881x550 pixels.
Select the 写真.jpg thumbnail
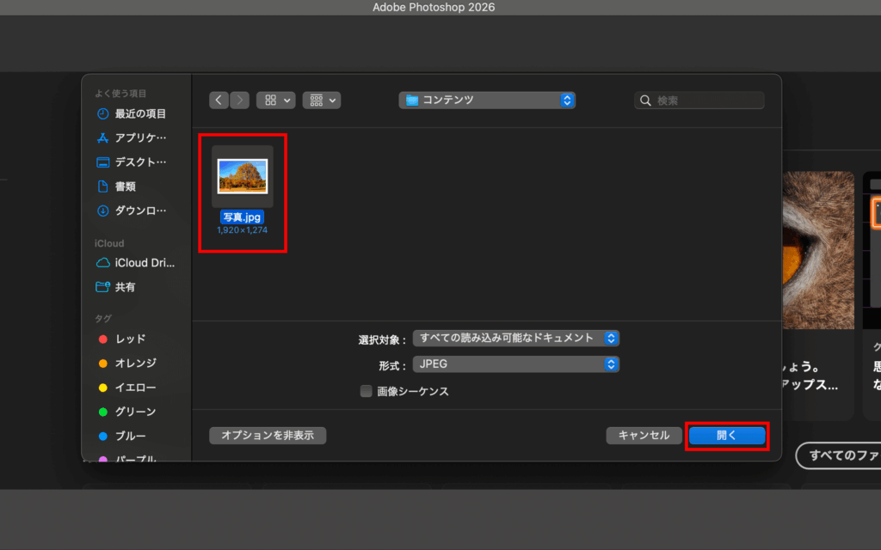[x=243, y=177]
